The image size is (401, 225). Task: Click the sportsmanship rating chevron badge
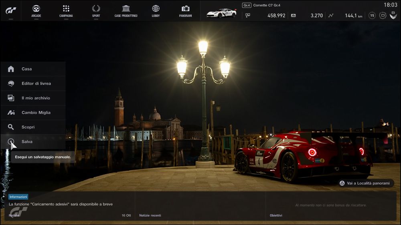tap(393, 15)
